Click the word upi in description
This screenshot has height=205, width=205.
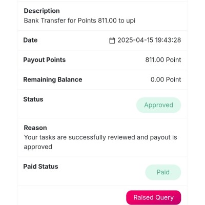coord(131,21)
